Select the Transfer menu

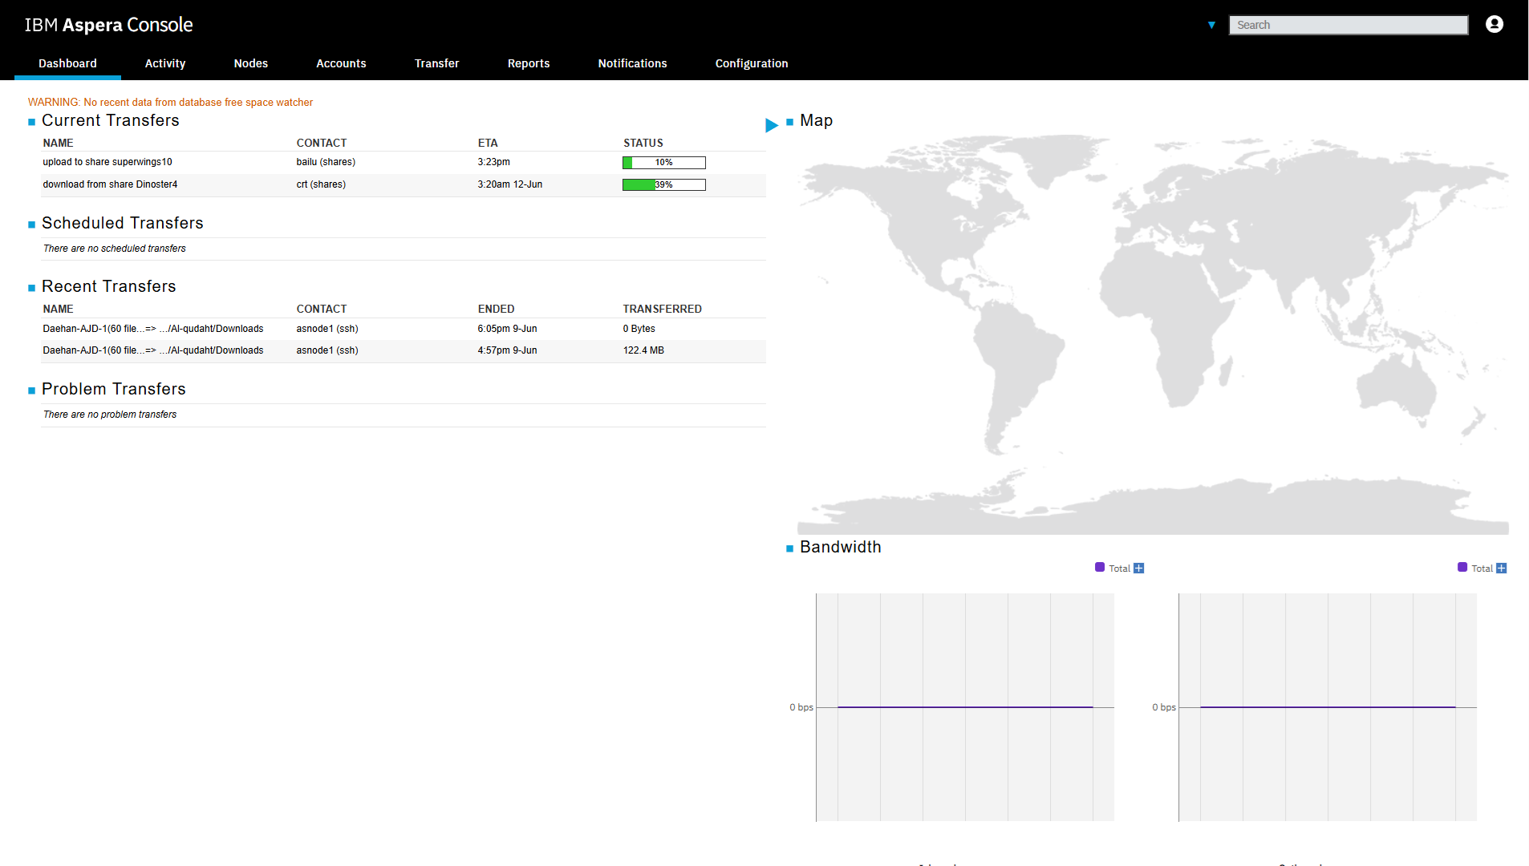[437, 63]
